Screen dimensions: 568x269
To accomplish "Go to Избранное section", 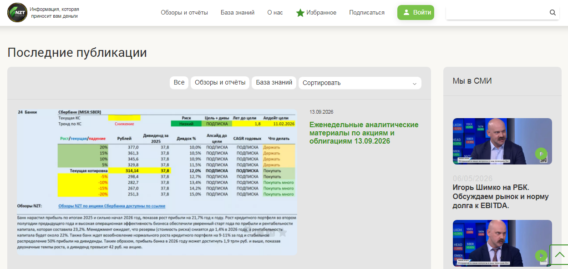I will (321, 13).
